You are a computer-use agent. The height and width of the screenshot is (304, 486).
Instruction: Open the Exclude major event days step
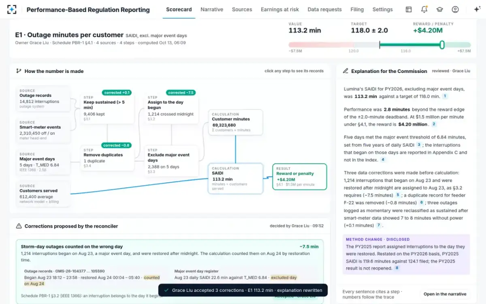click(x=171, y=161)
